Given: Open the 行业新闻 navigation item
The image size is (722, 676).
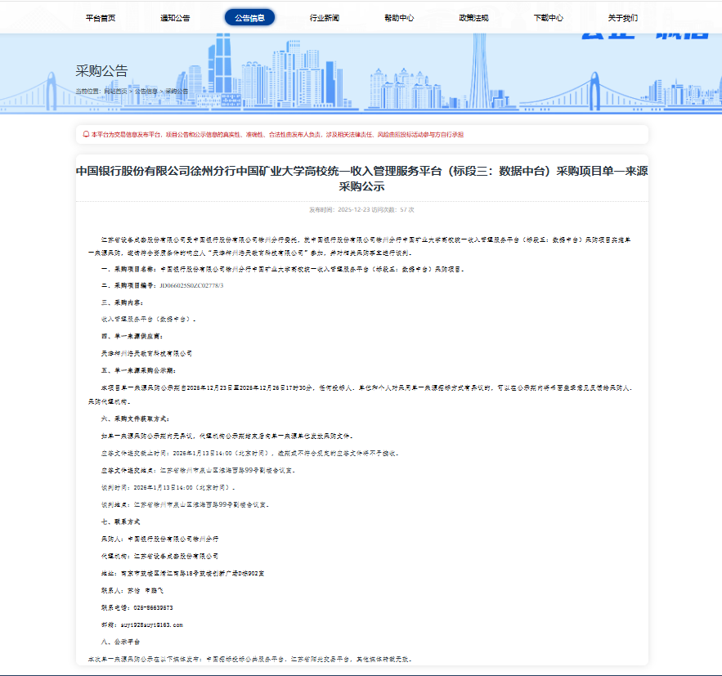Looking at the screenshot, I should coord(325,17).
